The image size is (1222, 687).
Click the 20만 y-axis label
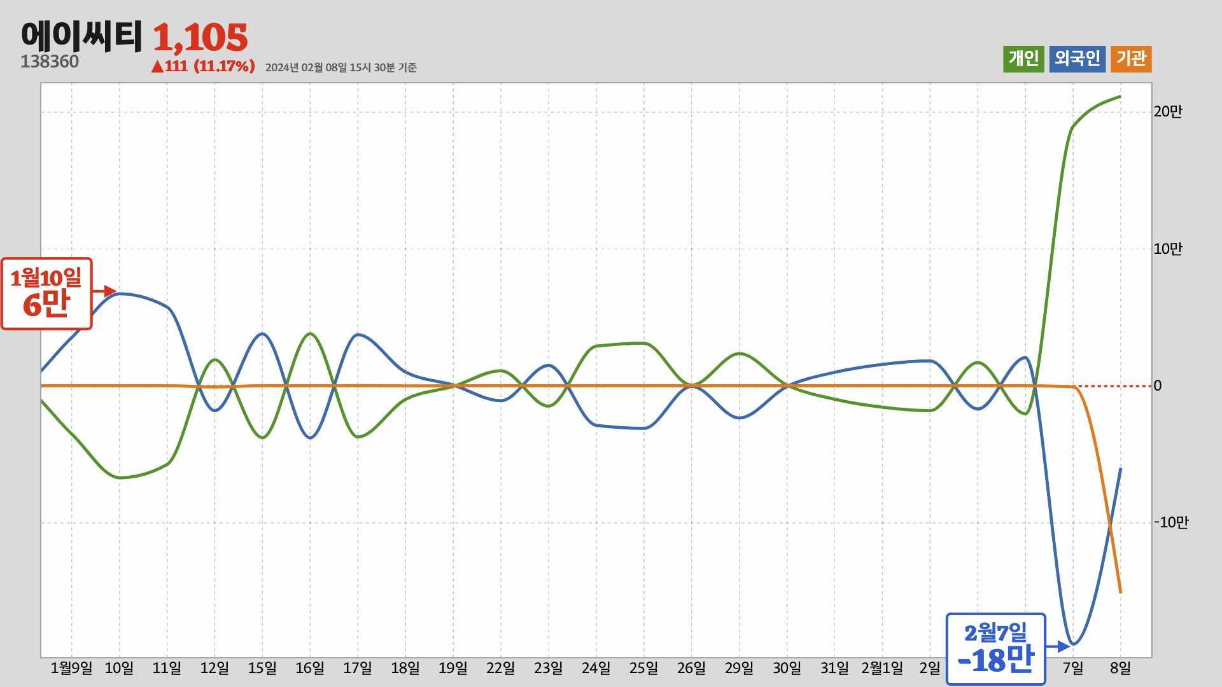coord(1168,112)
